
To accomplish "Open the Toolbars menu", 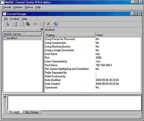I will (15, 19).
